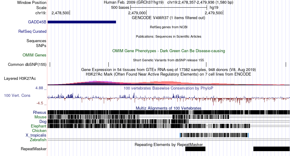Click the 2,479,000 ruler position label
This screenshot has height=156, width=290.
click(137, 13)
